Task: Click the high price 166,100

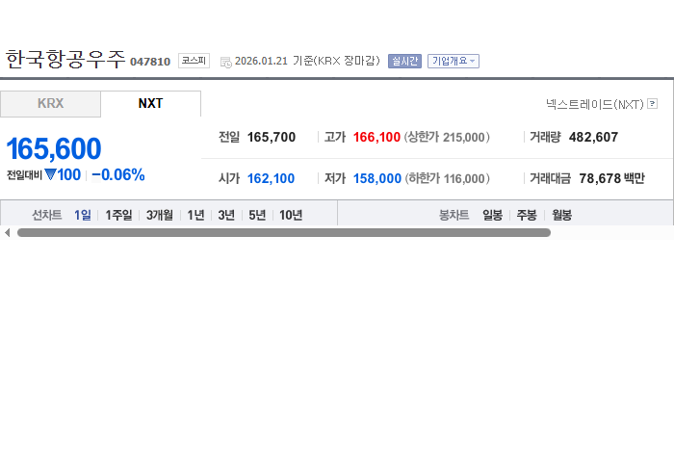Action: point(376,137)
